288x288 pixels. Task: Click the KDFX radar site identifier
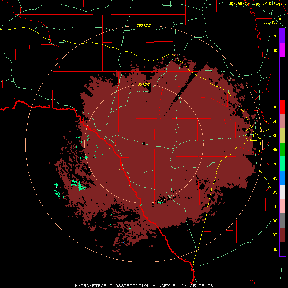pos(164,286)
